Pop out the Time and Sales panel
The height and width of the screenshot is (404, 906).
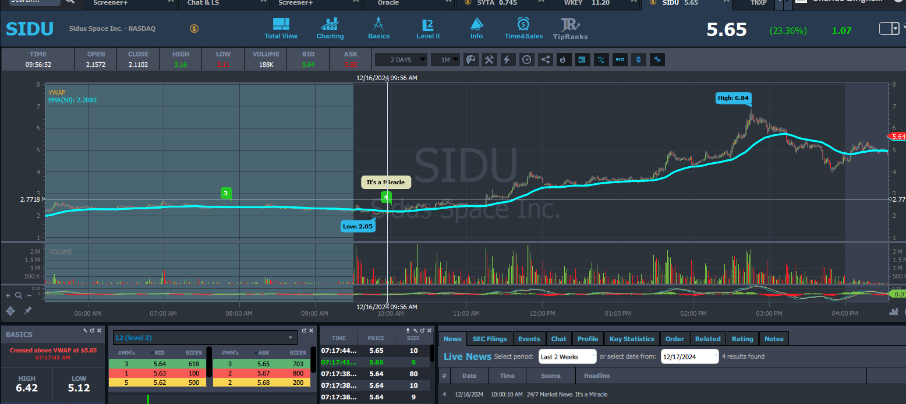[x=422, y=330]
